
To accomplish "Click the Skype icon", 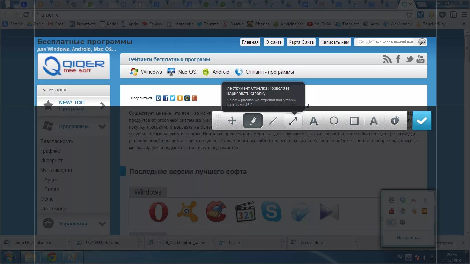I will (271, 212).
